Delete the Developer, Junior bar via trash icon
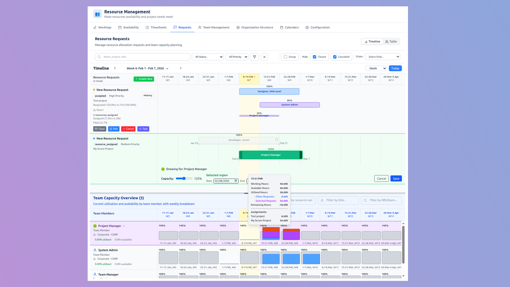Image resolution: width=510 pixels, height=287 pixels. (276, 140)
